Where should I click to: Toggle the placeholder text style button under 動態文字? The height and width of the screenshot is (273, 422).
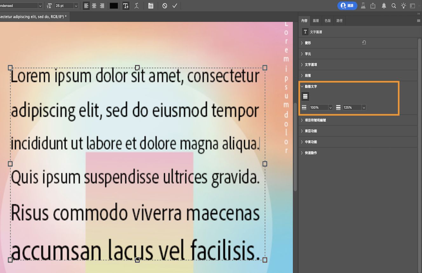click(x=305, y=96)
